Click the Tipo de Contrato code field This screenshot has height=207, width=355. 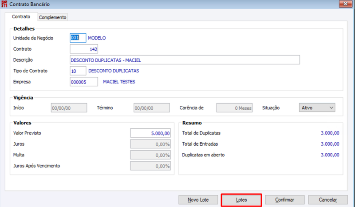pos(78,71)
